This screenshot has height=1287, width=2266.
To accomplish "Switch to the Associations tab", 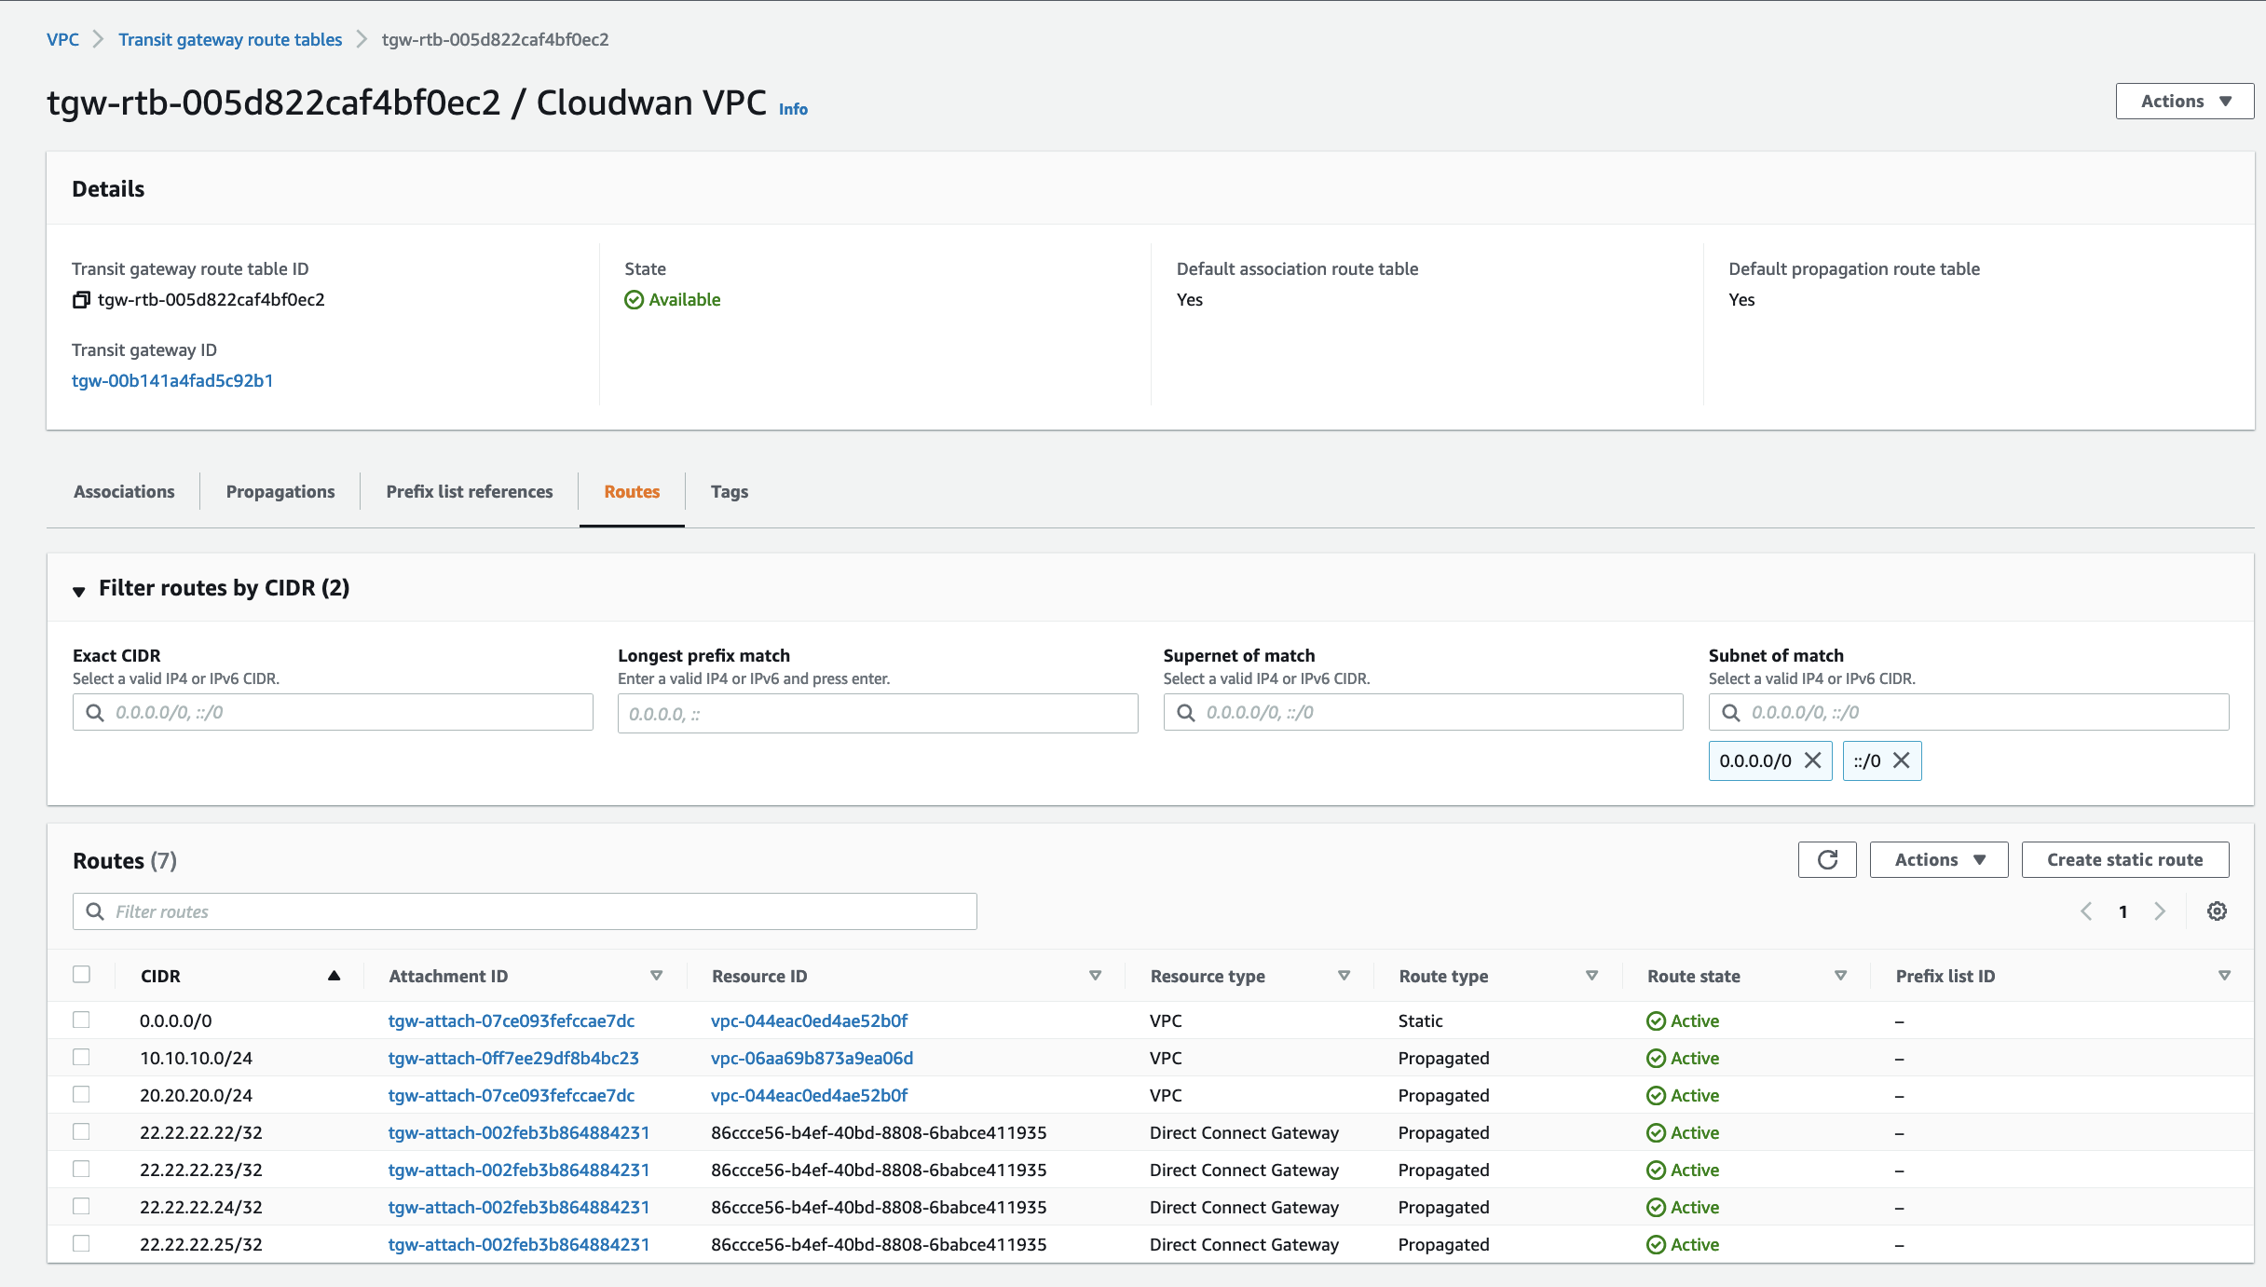I will 125,492.
